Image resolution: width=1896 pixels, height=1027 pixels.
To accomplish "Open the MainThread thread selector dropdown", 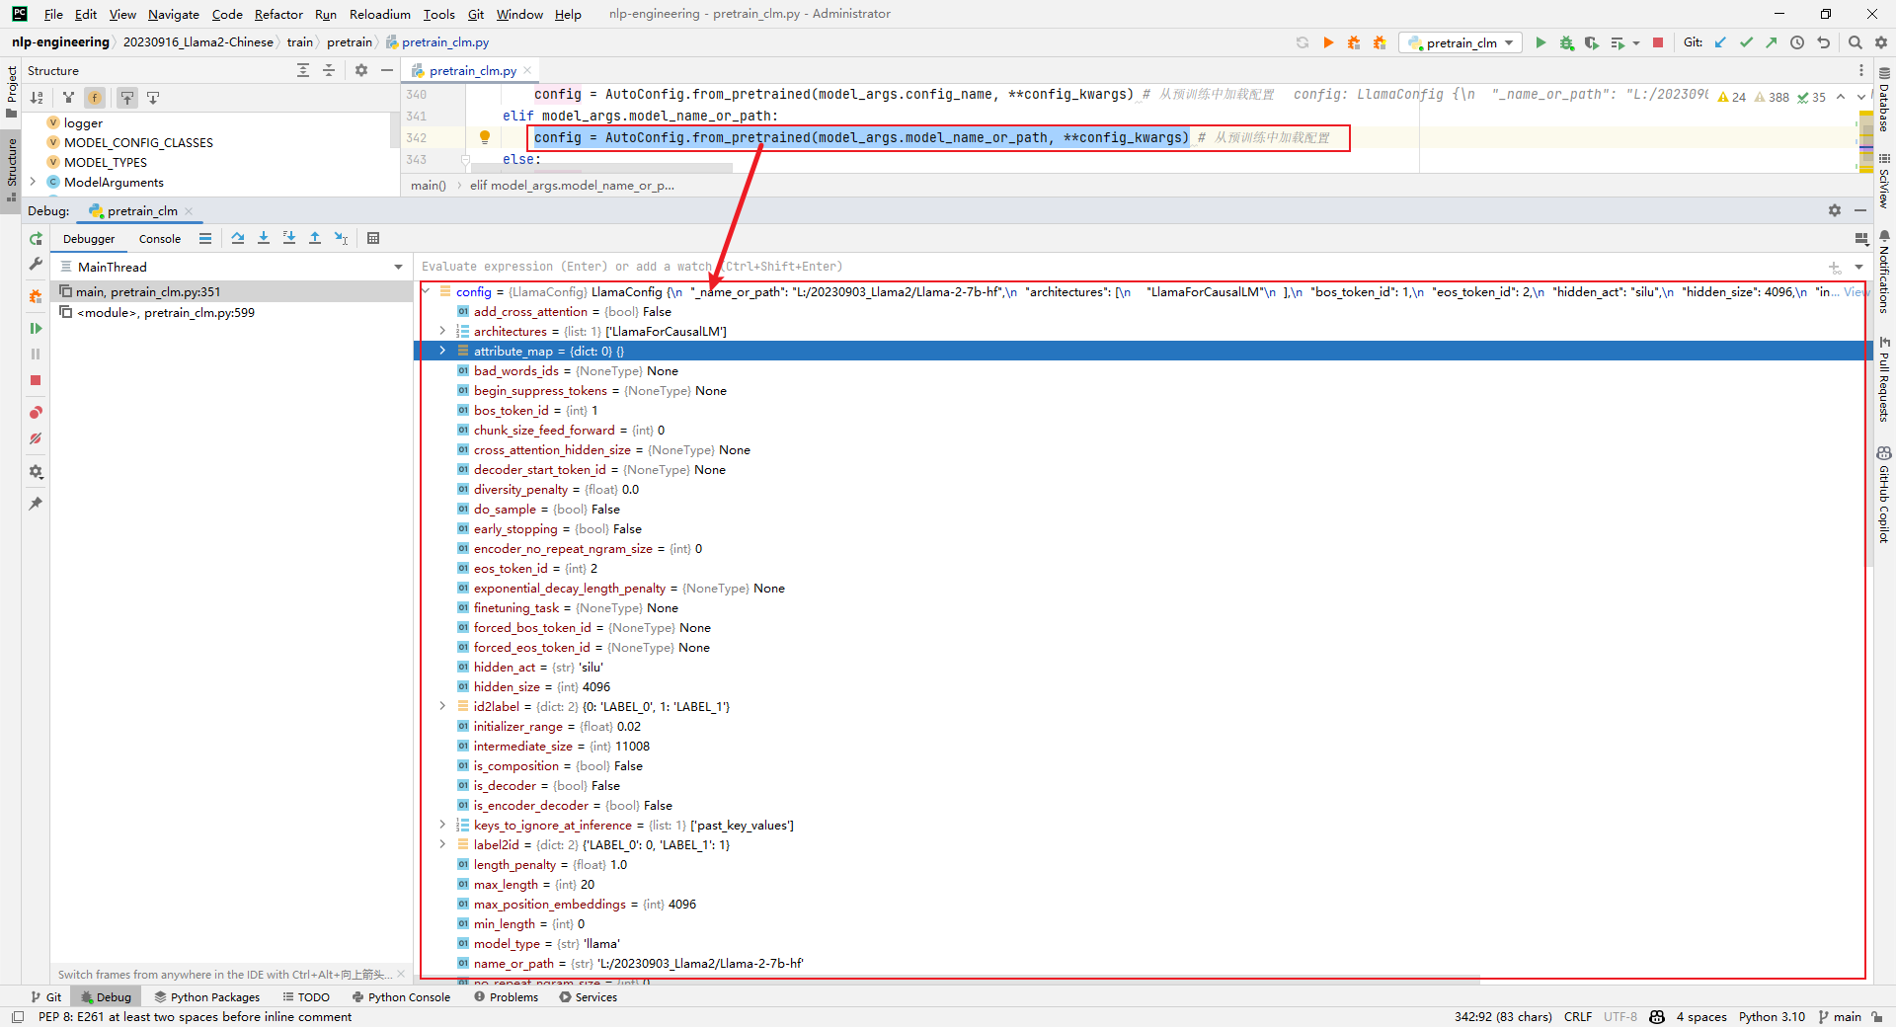I will pyautogui.click(x=398, y=267).
